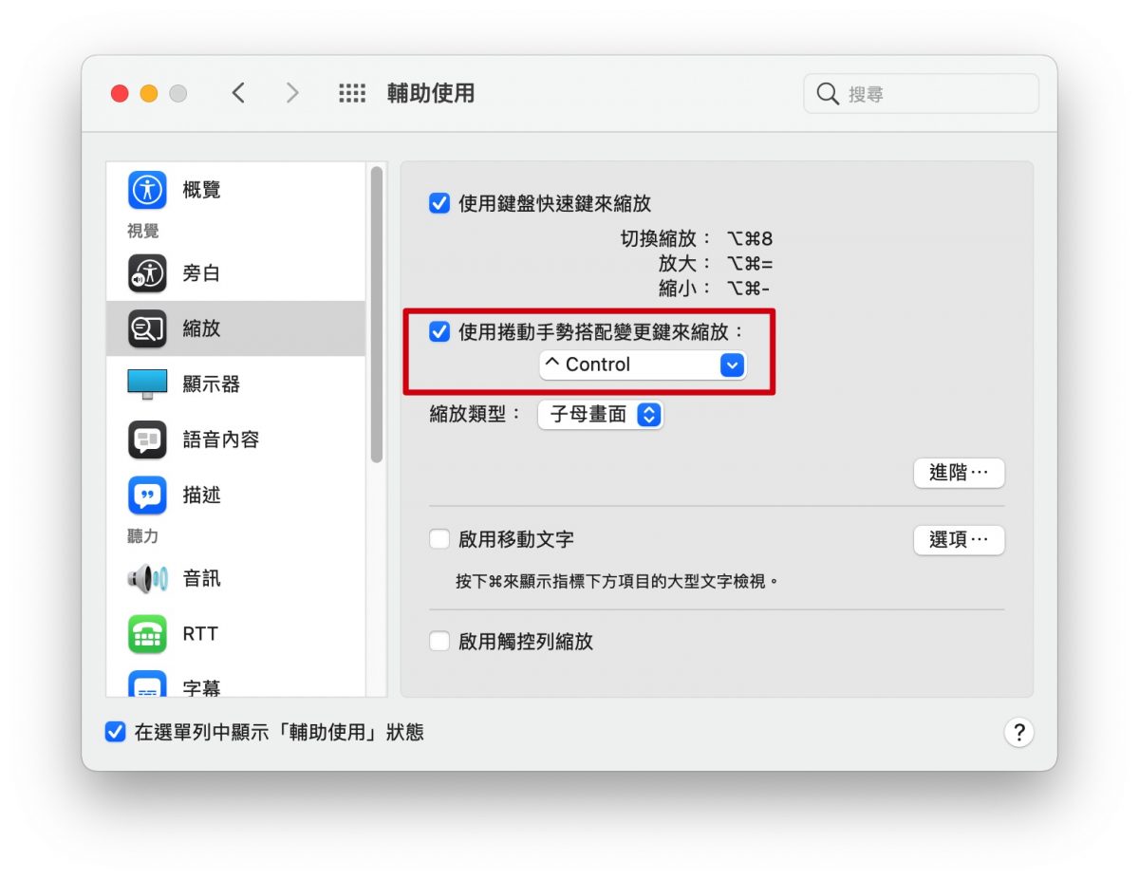
Task: Click the 選項… button
Action: click(x=959, y=540)
